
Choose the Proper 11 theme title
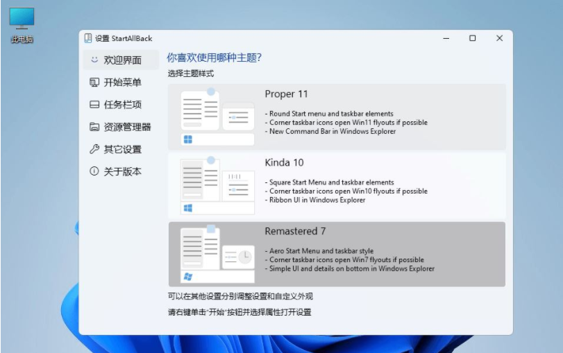pos(286,94)
